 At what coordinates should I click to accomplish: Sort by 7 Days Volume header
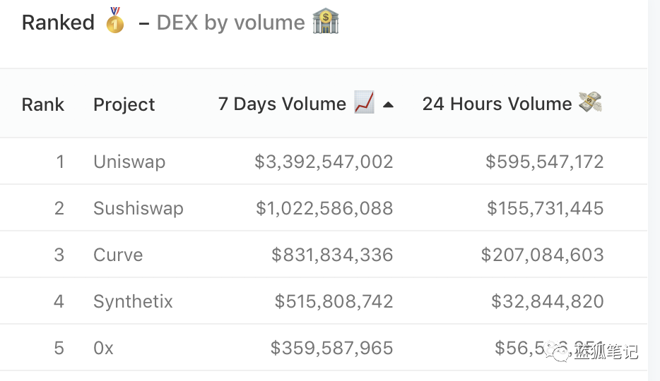(282, 104)
